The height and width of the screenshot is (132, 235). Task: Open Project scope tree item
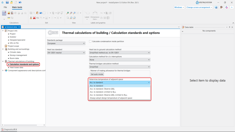coord(13,46)
